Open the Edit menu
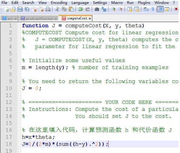This screenshot has height=153, width=180. [x=15, y=2]
